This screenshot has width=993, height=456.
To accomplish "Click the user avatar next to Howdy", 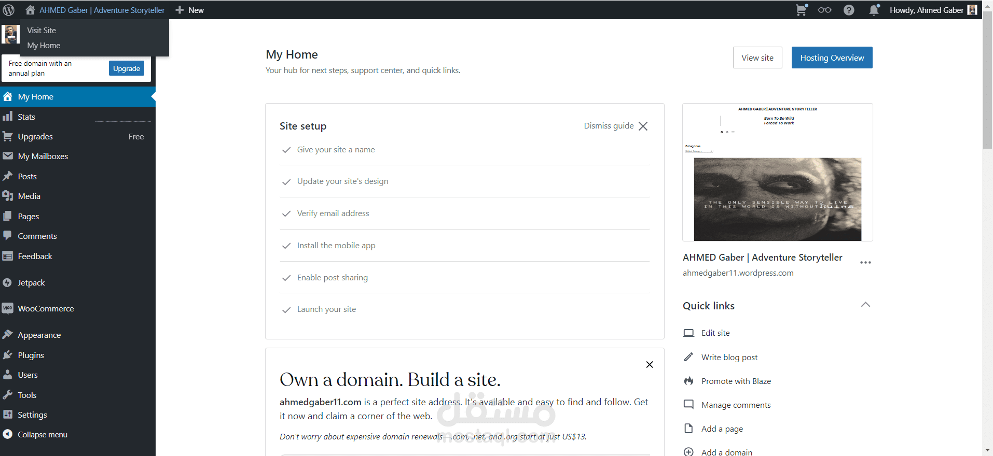I will 972,10.
